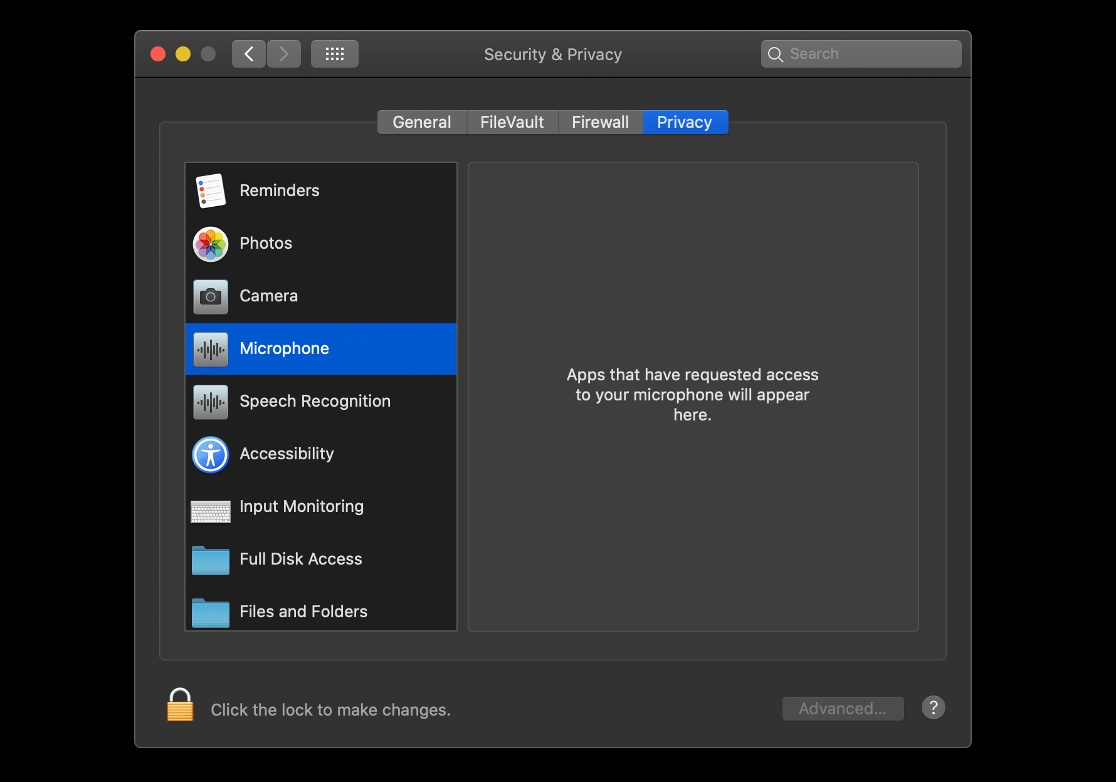Click the forward navigation arrow
Image resolution: width=1116 pixels, height=782 pixels.
coord(284,54)
